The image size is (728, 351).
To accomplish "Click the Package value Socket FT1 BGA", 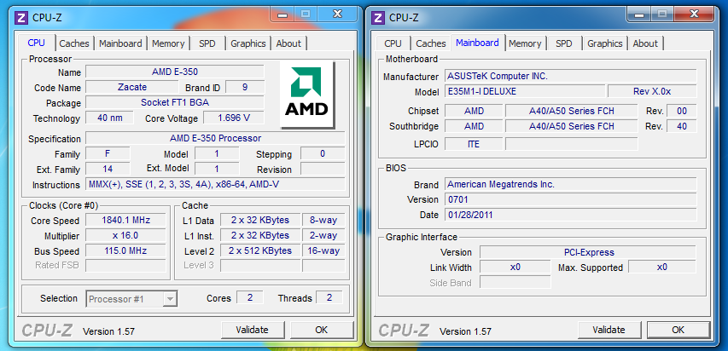I will pos(175,102).
